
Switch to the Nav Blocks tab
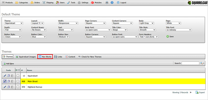45,57
